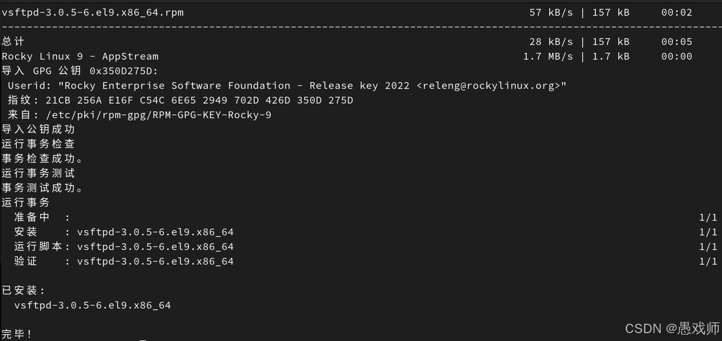Viewport: 722px width, 341px height.
Task: Click the 1/1 counter on the 验证 row
Action: tap(708, 262)
